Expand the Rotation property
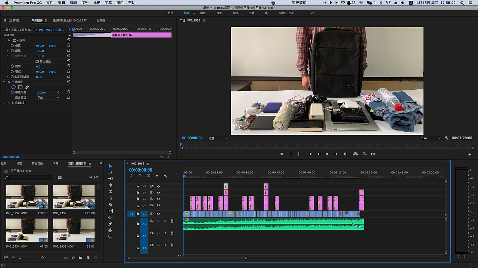Screen dimensions: 478x268 (7, 66)
